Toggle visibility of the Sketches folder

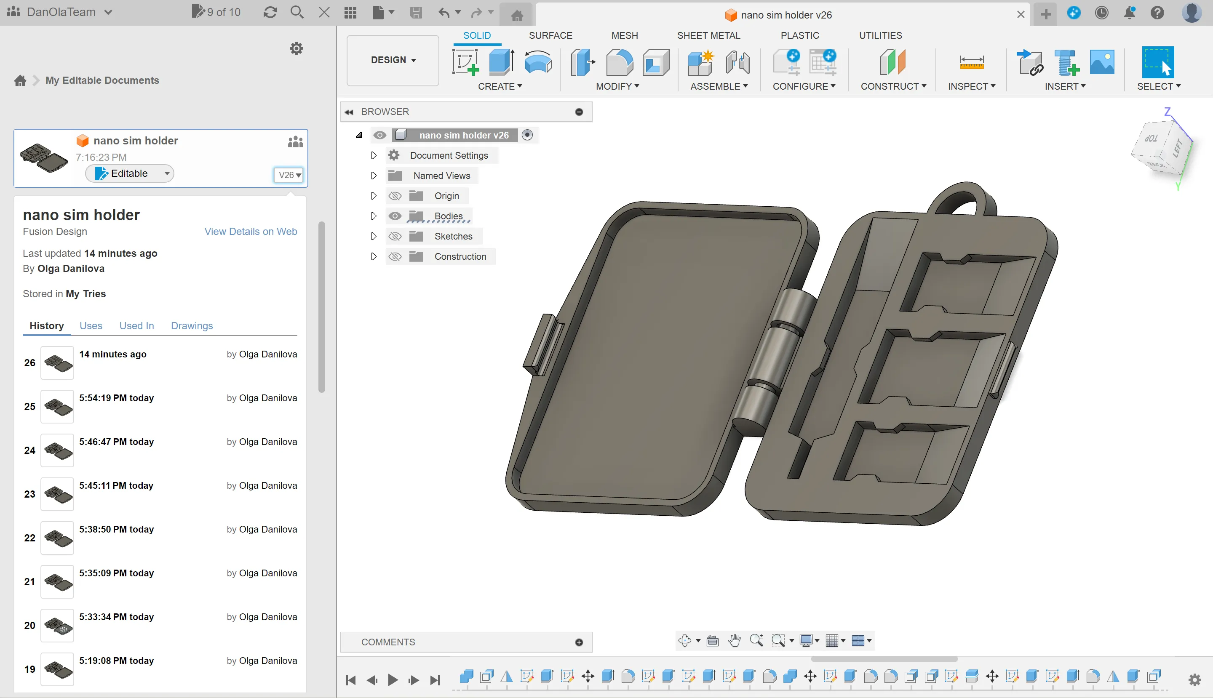pos(395,236)
